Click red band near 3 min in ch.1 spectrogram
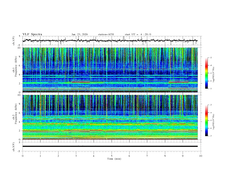Image resolution: width=226 pixels, height=175 pixels. coord(80,82)
